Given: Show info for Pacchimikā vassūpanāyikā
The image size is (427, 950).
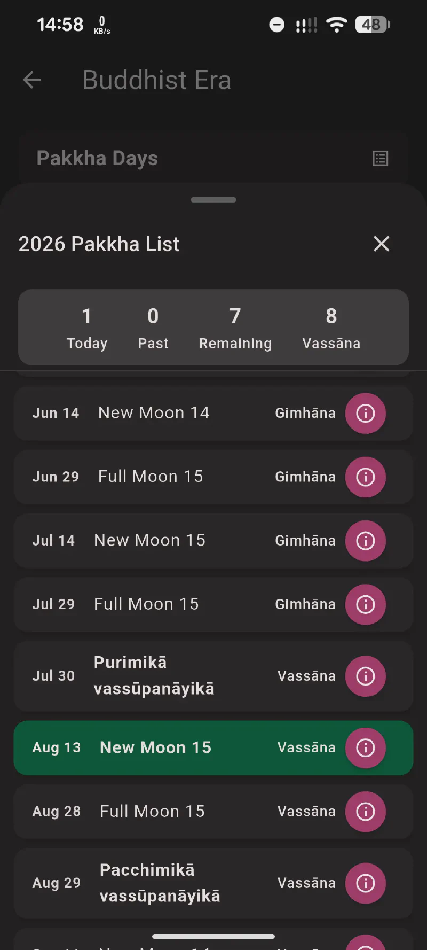Looking at the screenshot, I should coord(366,883).
